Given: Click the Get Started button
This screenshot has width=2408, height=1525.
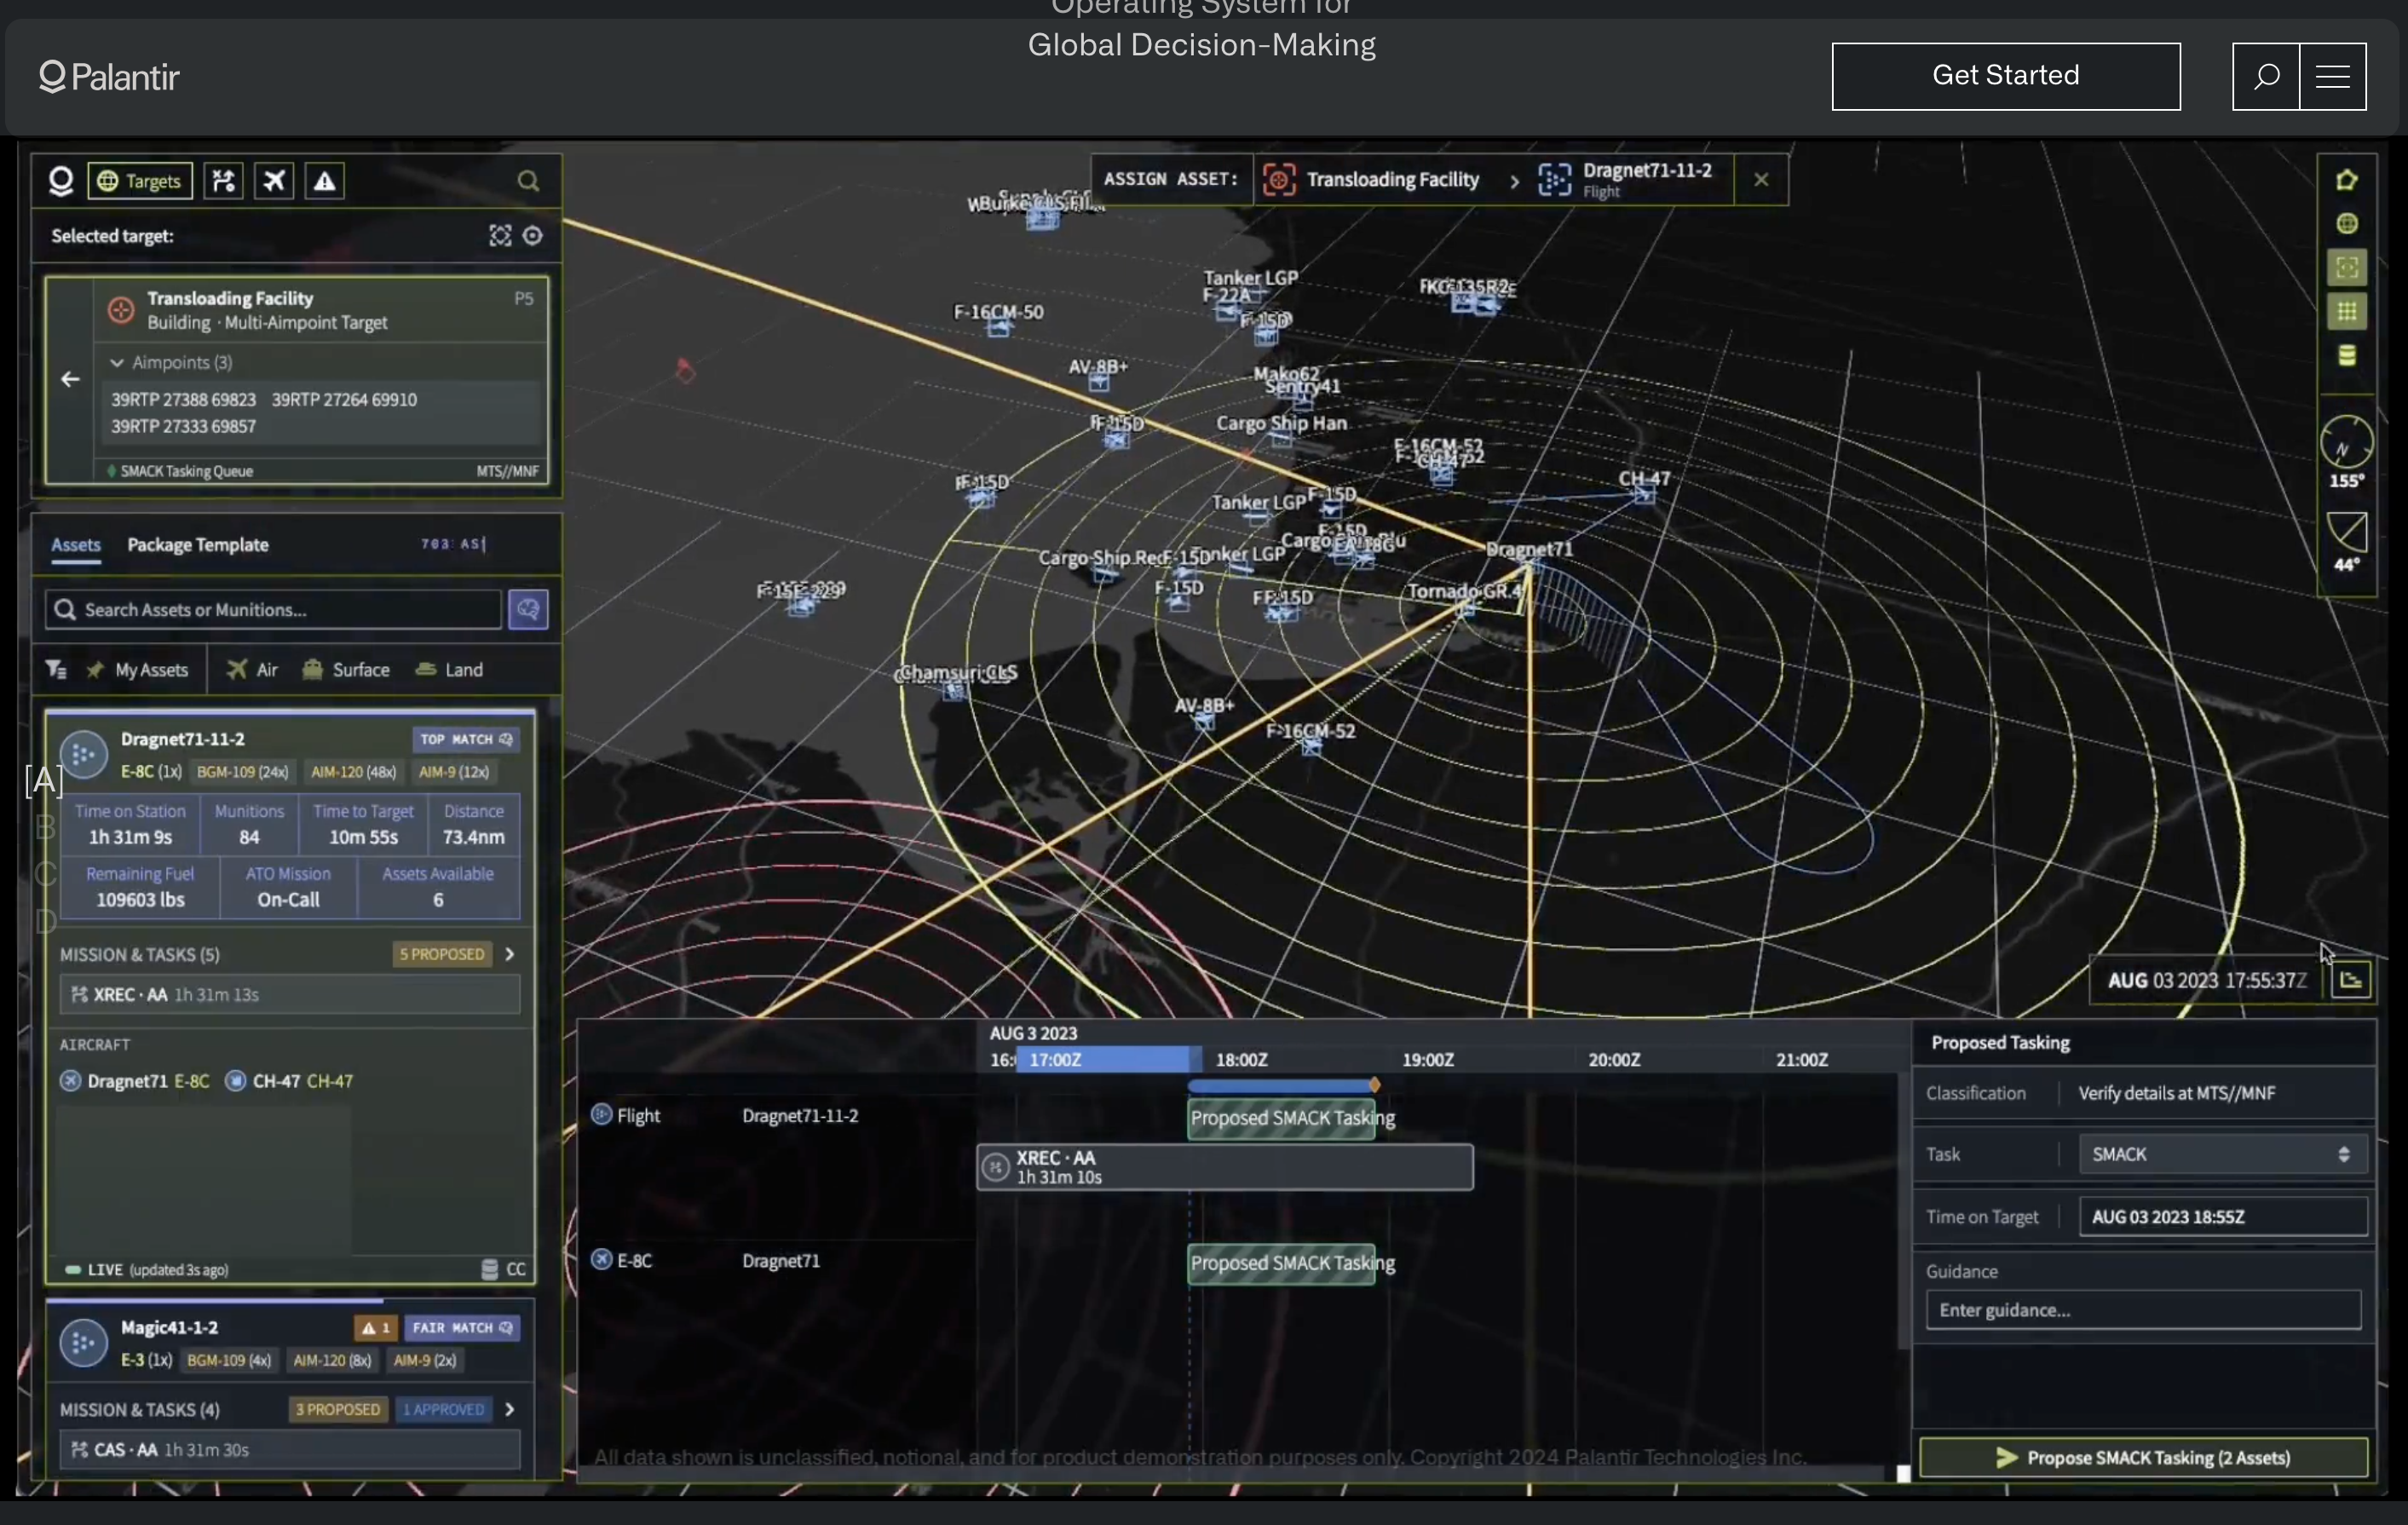Looking at the screenshot, I should 2005,76.
